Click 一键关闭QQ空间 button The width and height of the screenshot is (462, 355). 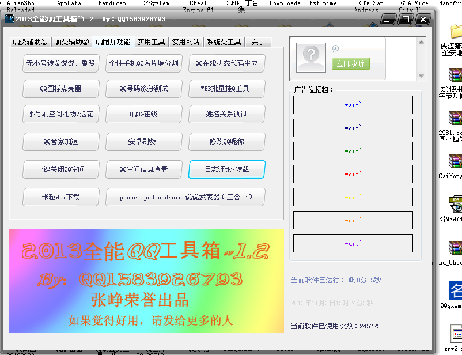pyautogui.click(x=60, y=169)
